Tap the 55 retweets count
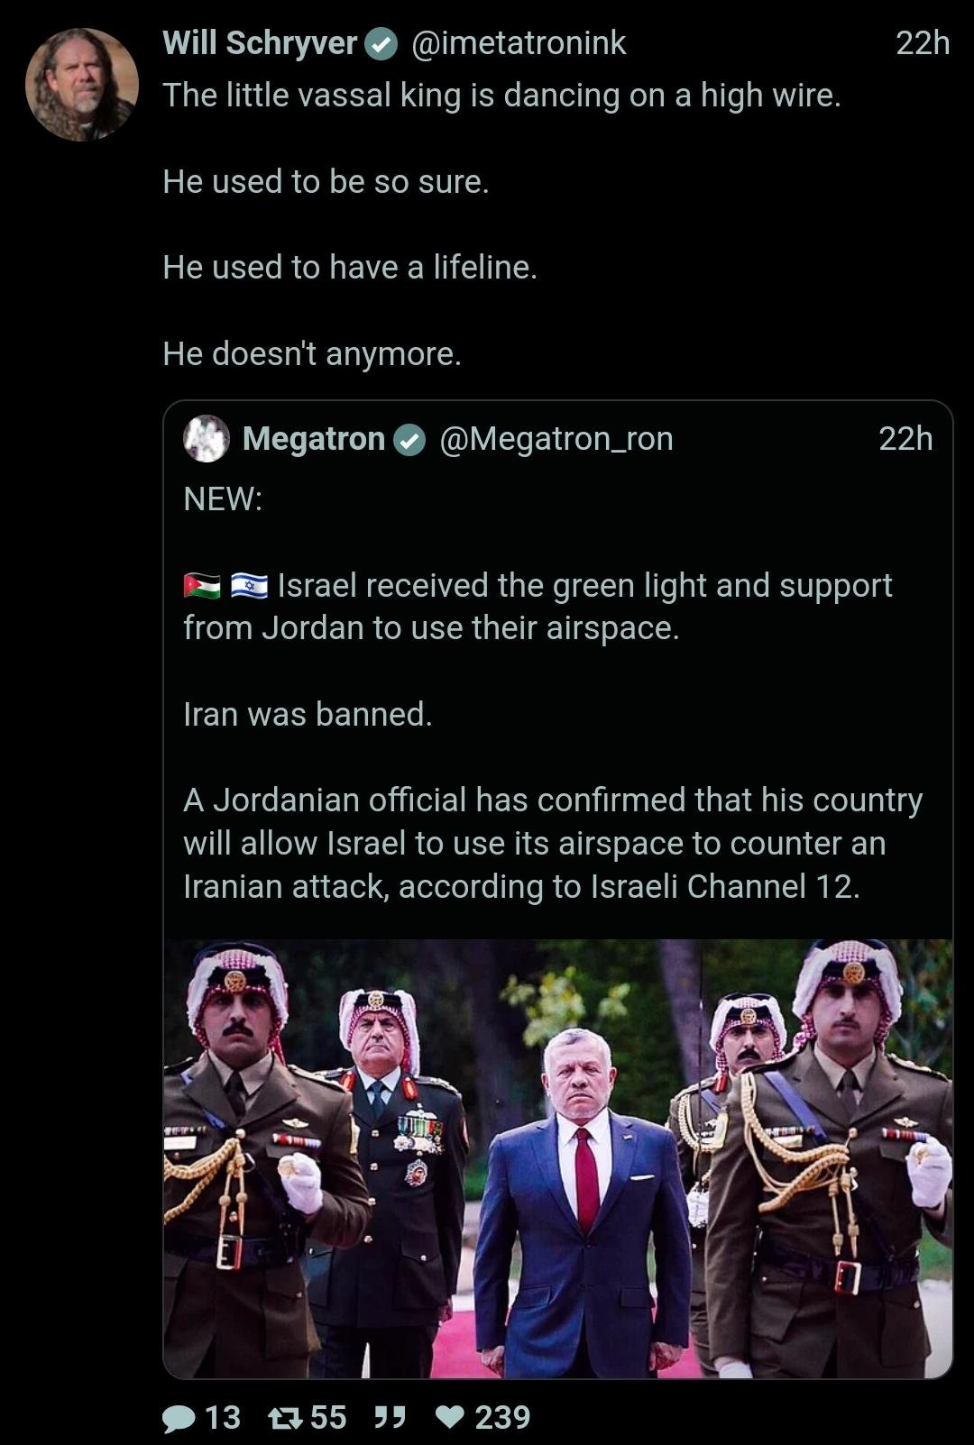 point(328,1418)
